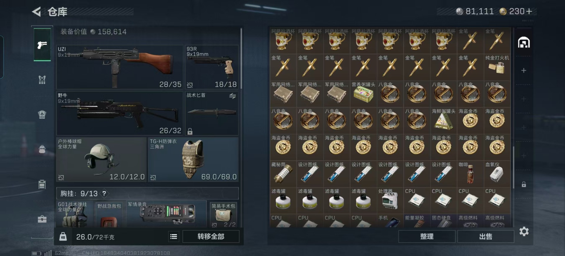This screenshot has height=256, width=565.
Task: Open the list view menu button
Action: pyautogui.click(x=174, y=237)
